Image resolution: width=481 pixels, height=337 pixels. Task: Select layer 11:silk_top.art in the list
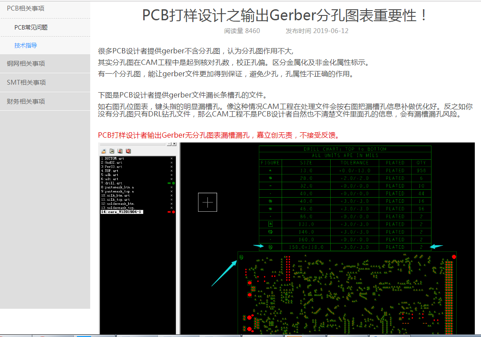pos(115,199)
